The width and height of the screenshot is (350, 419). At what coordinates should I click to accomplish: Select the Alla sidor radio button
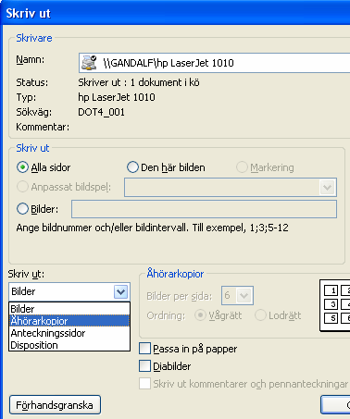(22, 167)
